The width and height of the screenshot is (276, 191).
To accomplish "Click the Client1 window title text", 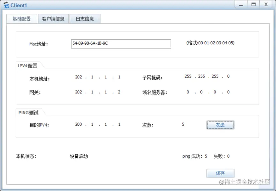I will [x=19, y=5].
